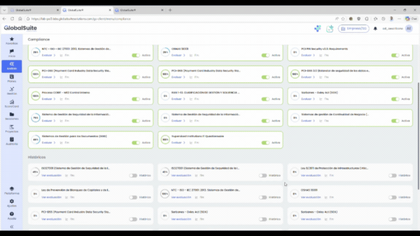The image size is (420, 236).
Task: Enable Histórico toggle for Ley 8/2011 card
Action: [393, 175]
